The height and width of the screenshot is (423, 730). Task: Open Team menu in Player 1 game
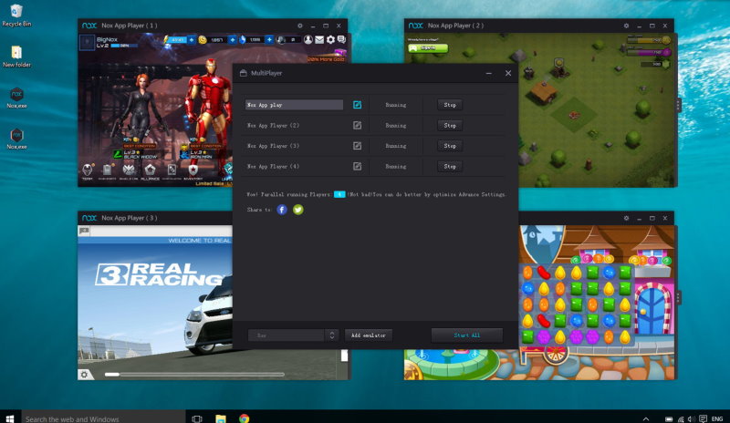click(x=88, y=171)
